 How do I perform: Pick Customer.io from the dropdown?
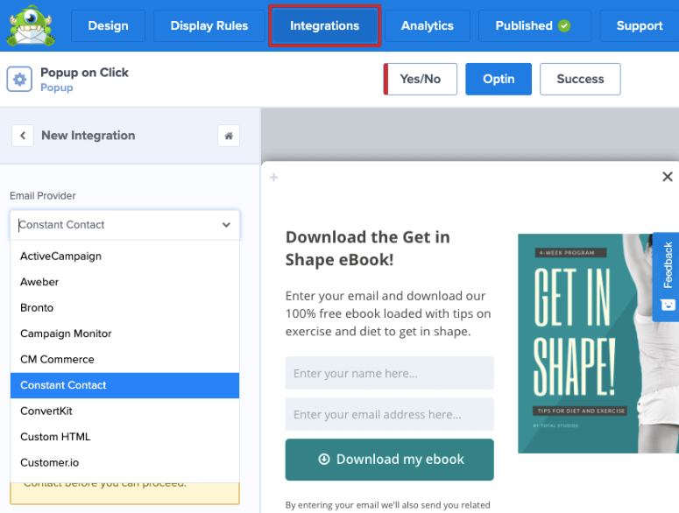pyautogui.click(x=124, y=463)
